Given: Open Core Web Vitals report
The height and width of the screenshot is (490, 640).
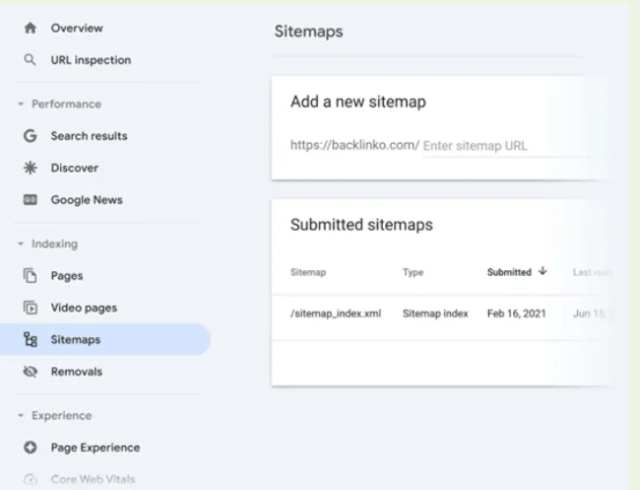Looking at the screenshot, I should [94, 479].
